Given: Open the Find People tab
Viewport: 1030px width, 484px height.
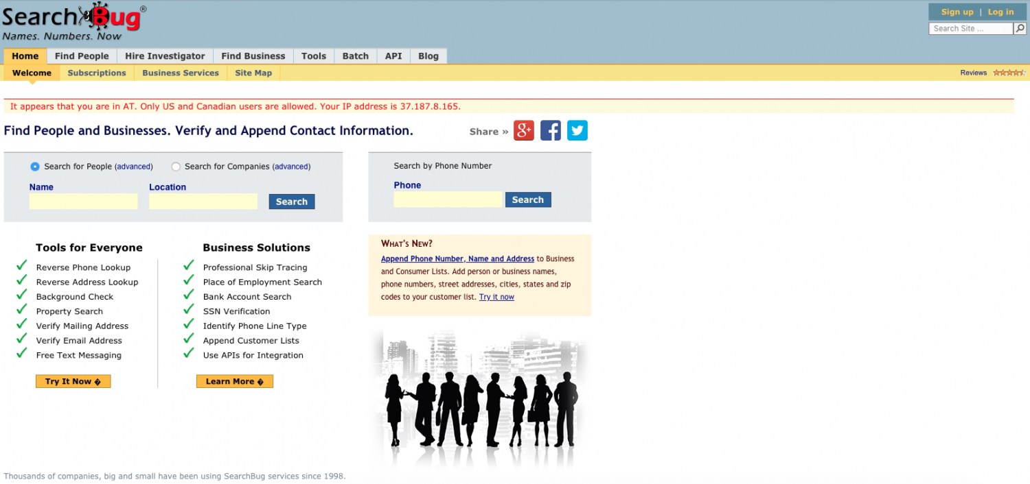Looking at the screenshot, I should tap(82, 56).
